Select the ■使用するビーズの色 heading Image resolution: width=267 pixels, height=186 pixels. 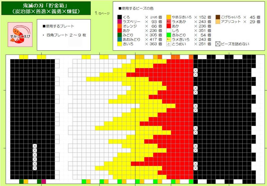pyautogui.click(x=136, y=8)
